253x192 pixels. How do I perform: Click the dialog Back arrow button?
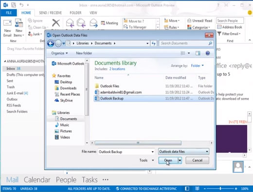pyautogui.click(x=51, y=43)
